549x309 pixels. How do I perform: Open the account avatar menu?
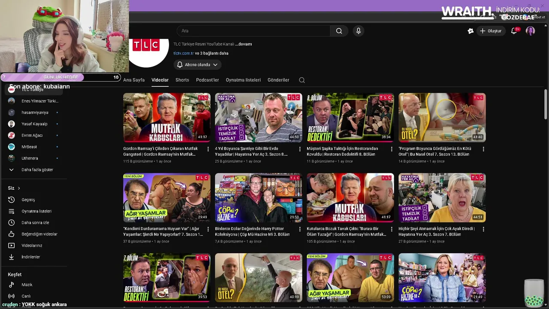pyautogui.click(x=531, y=31)
